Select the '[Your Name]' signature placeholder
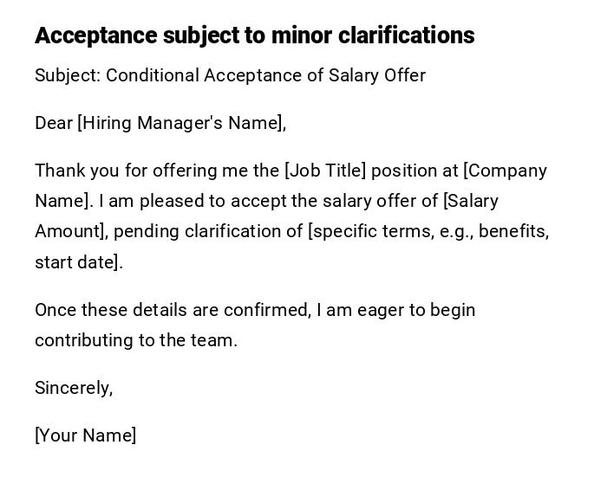Screen dimensions: 607x490 [86, 435]
